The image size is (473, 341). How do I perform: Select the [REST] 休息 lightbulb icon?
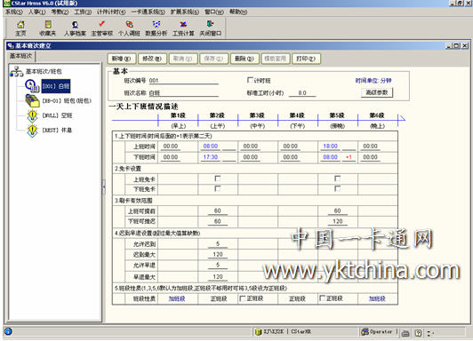pos(32,131)
